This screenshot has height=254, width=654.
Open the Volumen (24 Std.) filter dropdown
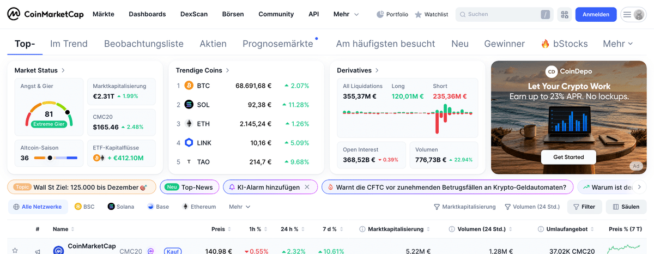pyautogui.click(x=532, y=207)
